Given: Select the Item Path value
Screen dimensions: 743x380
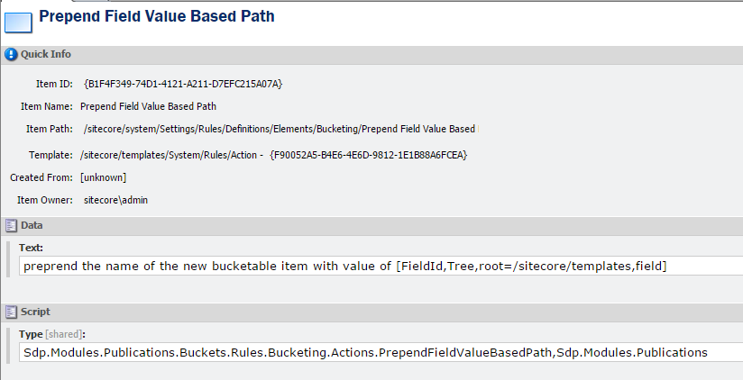Looking at the screenshot, I should pyautogui.click(x=279, y=129).
